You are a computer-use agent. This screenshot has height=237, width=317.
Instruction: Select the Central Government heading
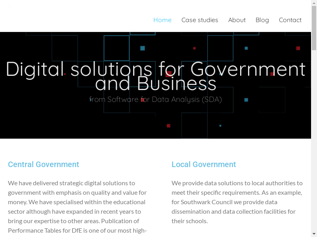click(x=44, y=164)
